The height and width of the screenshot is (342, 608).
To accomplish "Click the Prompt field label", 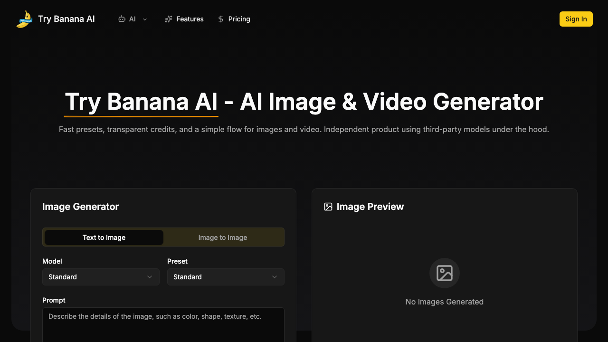I will (54, 300).
